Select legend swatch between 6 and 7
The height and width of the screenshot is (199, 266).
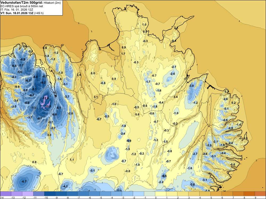[x=227, y=194]
